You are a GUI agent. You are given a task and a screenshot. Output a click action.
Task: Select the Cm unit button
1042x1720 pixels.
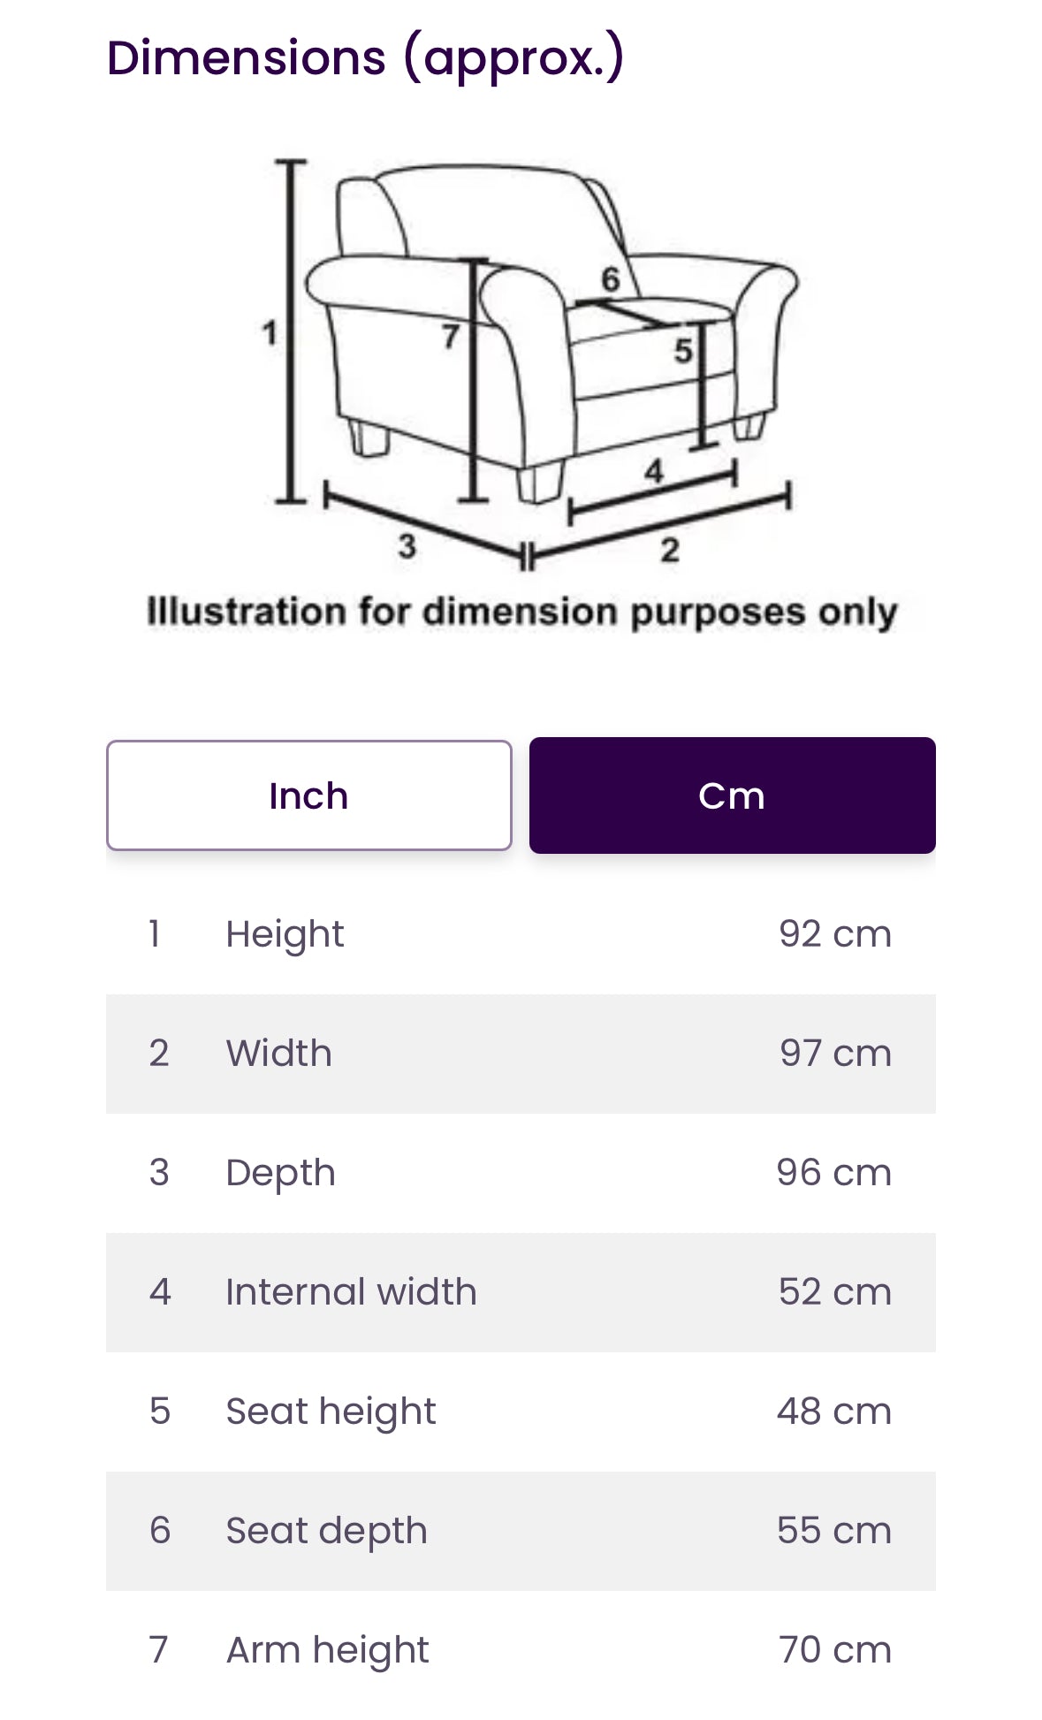(x=732, y=795)
